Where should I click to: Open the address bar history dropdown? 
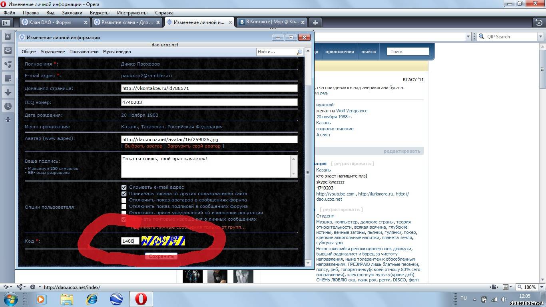pyautogui.click(x=468, y=37)
